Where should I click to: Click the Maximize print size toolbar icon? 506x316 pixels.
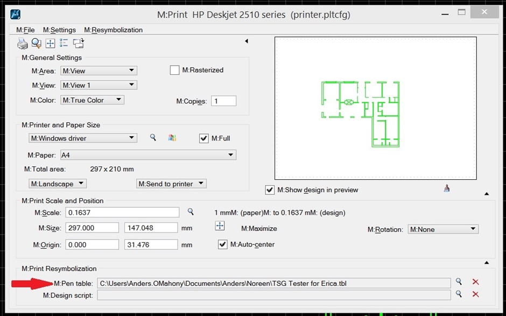pos(51,43)
